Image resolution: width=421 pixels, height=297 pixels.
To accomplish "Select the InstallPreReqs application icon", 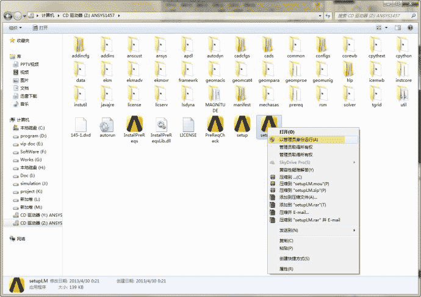I will click(x=134, y=124).
